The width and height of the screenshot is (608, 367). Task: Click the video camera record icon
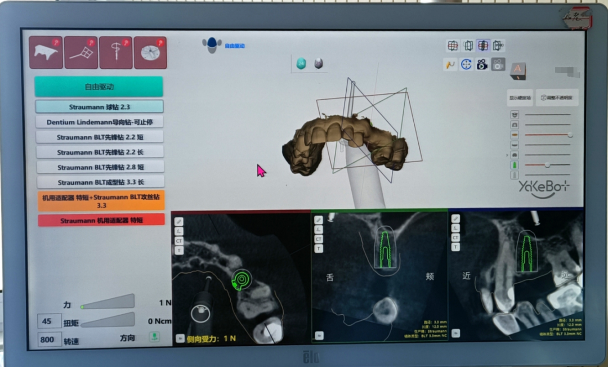click(482, 64)
